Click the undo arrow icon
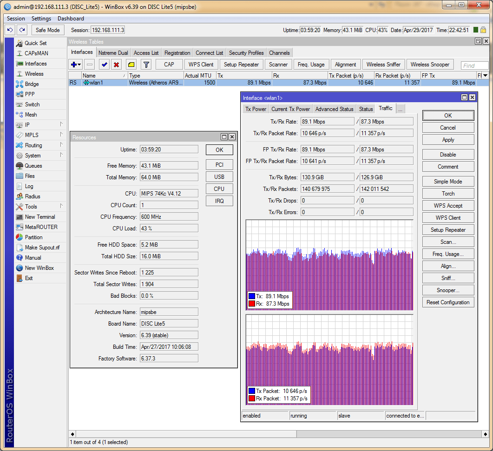The height and width of the screenshot is (451, 493). [10, 30]
